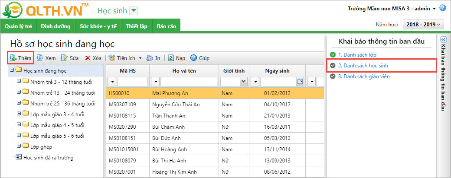Image resolution: width=451 pixels, height=178 pixels.
Task: Click the Xóa (delete) red X icon
Action: [88, 58]
